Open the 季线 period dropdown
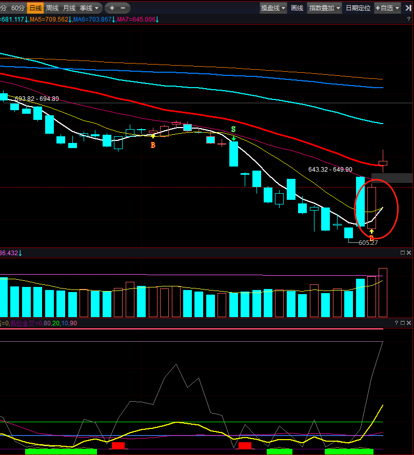Viewport: 414px width, 455px height. coord(89,8)
